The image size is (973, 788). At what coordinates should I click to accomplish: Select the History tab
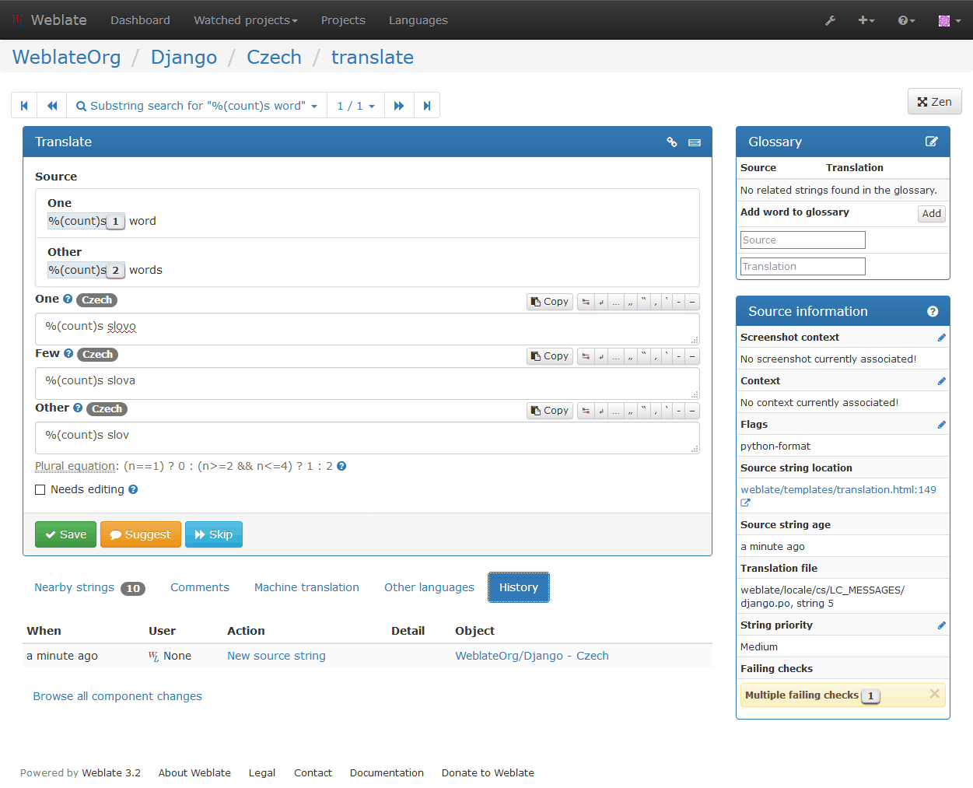tap(519, 587)
